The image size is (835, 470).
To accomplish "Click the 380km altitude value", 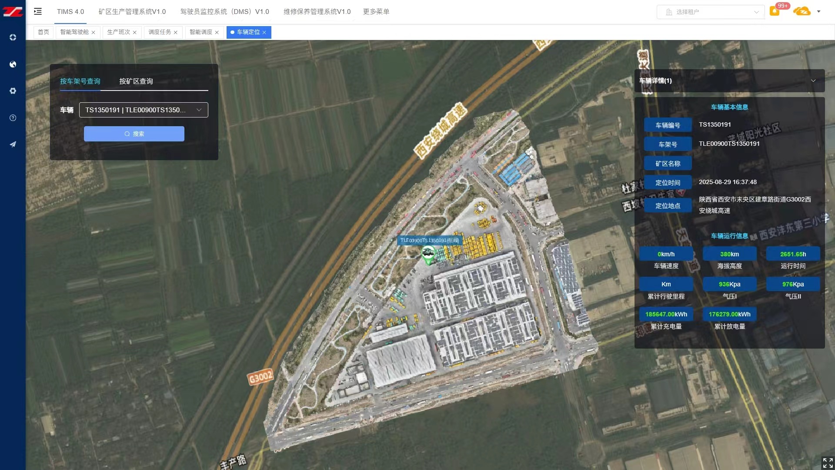I will coord(729,254).
